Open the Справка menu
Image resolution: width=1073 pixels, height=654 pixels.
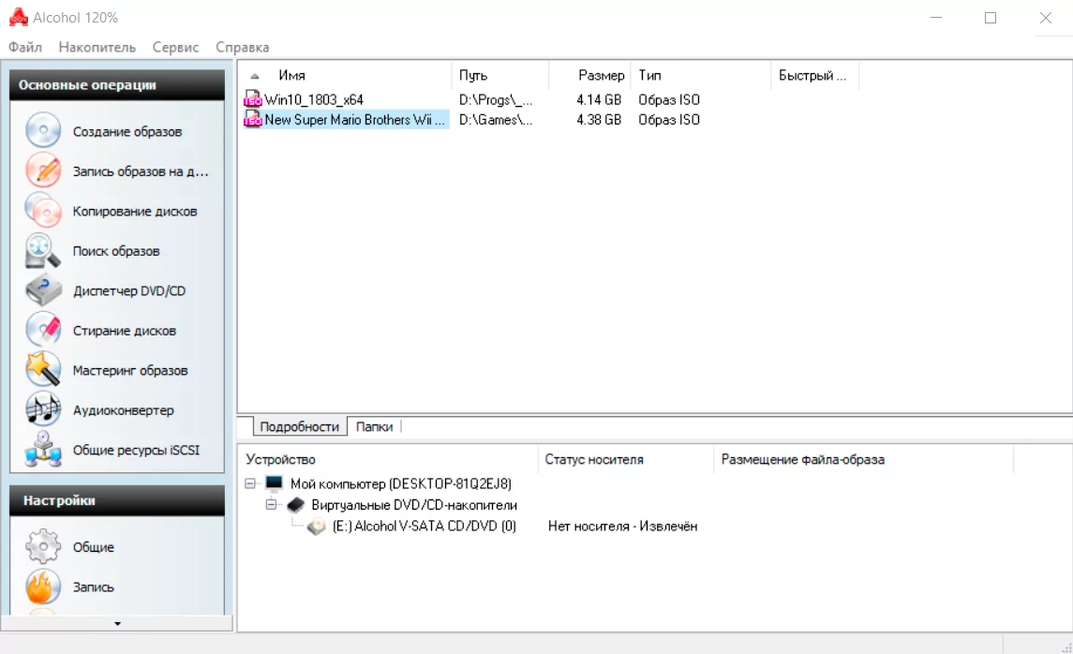[x=243, y=47]
